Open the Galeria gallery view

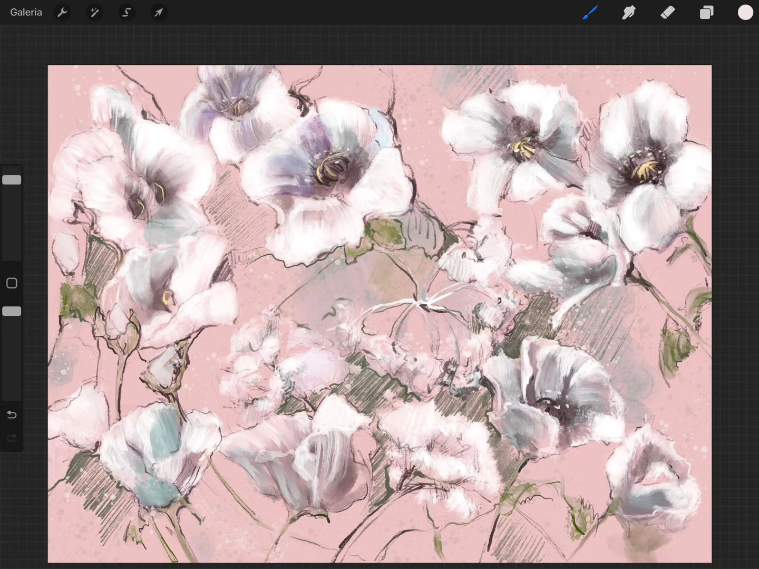pyautogui.click(x=26, y=12)
